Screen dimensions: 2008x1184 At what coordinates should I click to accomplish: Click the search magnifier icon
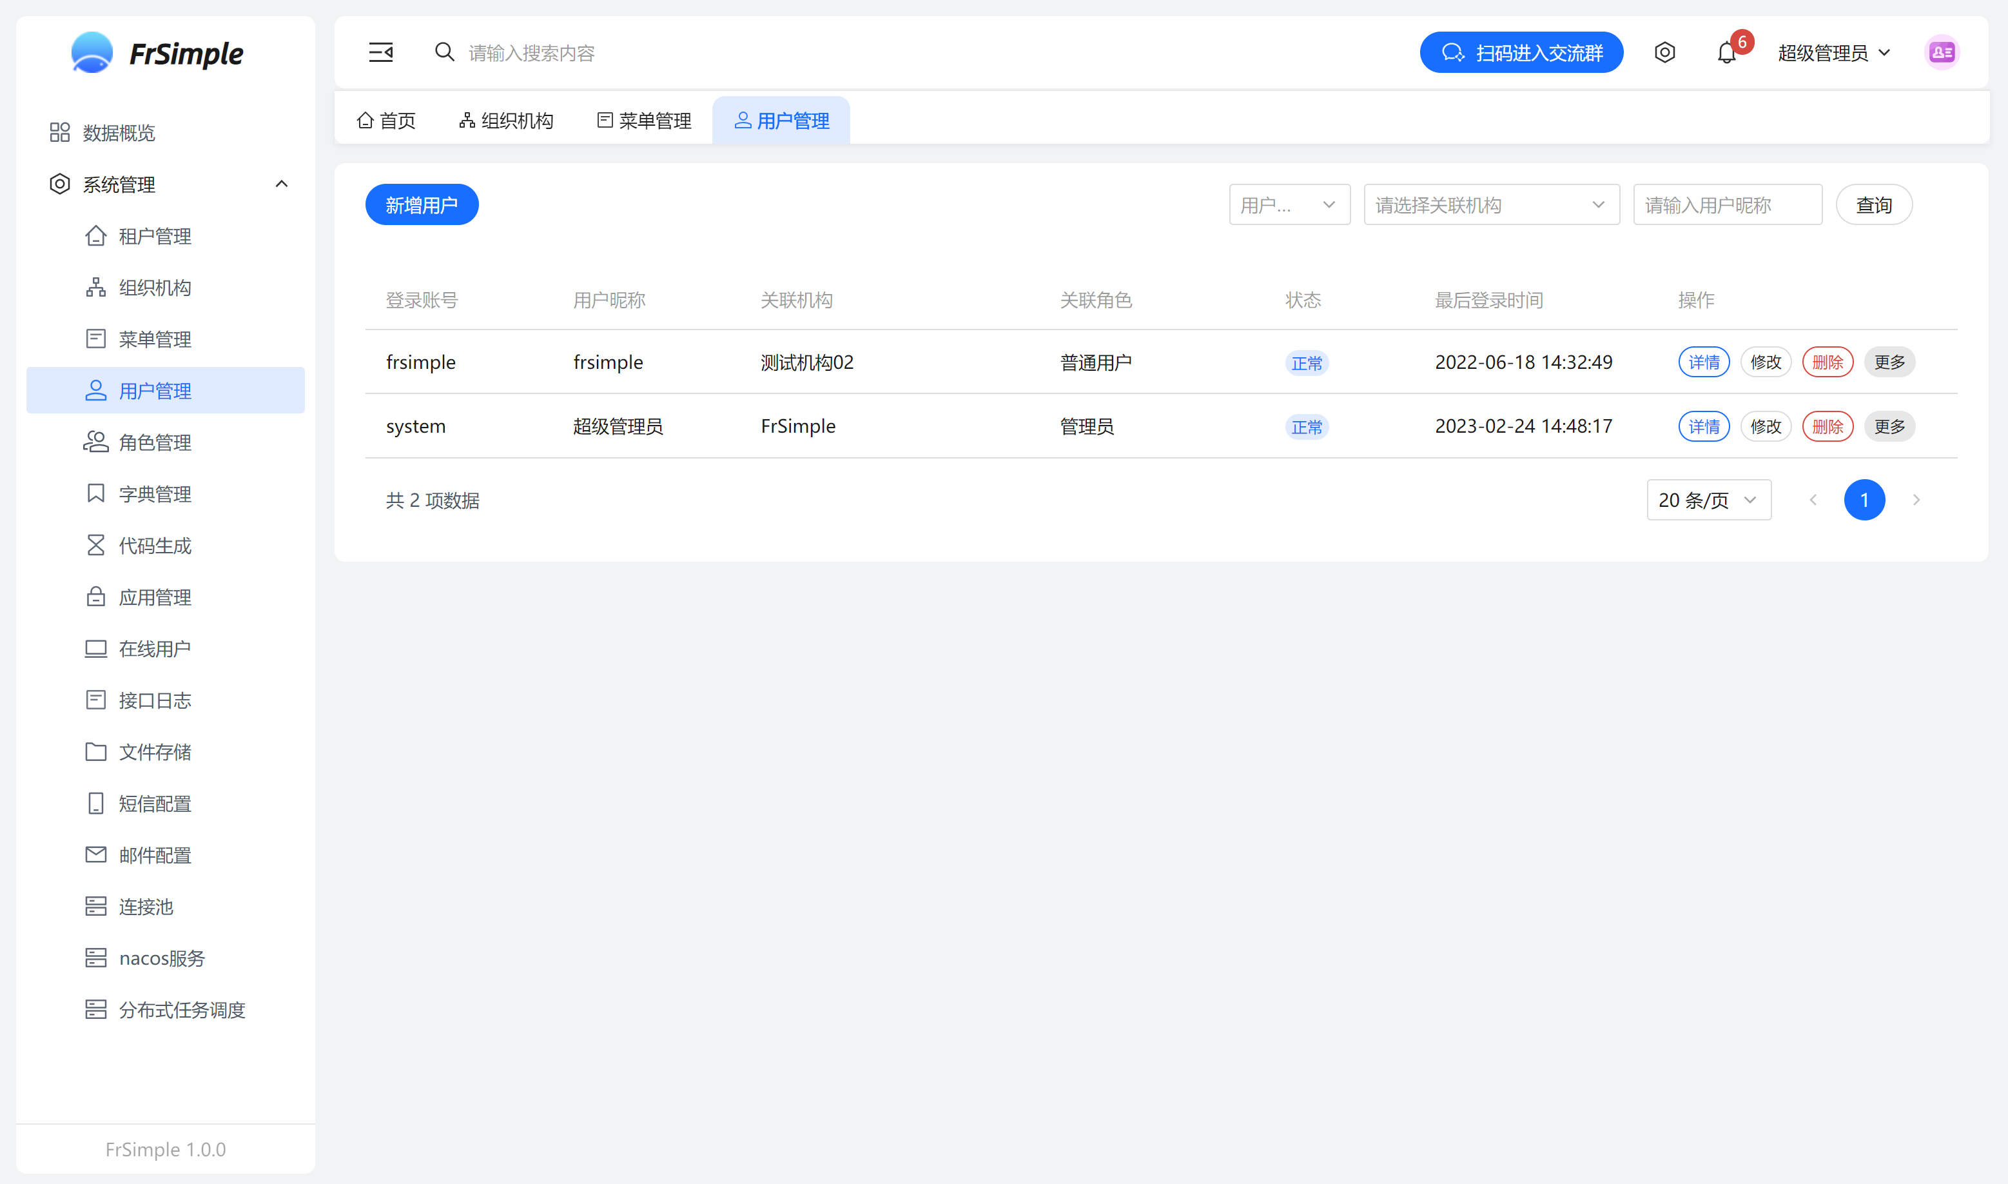click(x=444, y=53)
